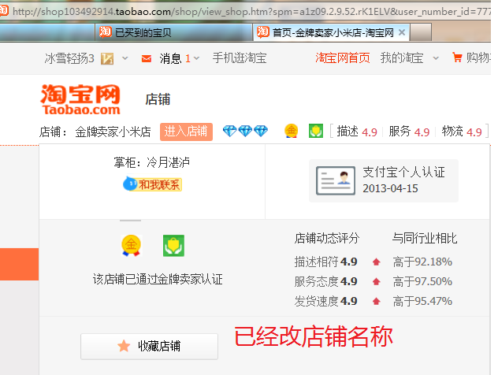The image size is (498, 375).
Task: Click the red up arrow beside 服务态度 4.9
Action: [x=377, y=282]
